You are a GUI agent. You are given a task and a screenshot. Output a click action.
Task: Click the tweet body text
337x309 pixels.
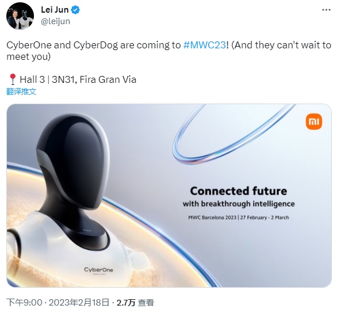coord(168,51)
